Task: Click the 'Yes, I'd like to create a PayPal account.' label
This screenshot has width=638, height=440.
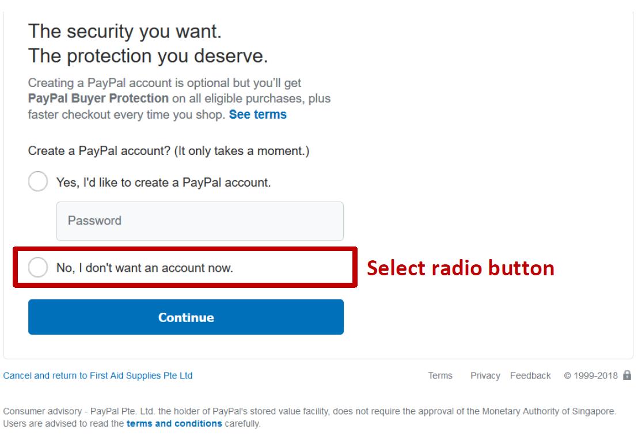Action: (164, 183)
